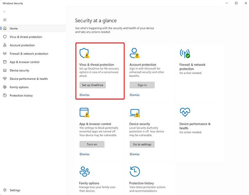249x195 pixels.
Task: Open Settings at sidebar bottom
Action: click(x=33, y=190)
